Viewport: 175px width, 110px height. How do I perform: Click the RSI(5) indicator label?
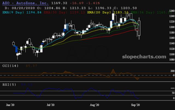9,84
